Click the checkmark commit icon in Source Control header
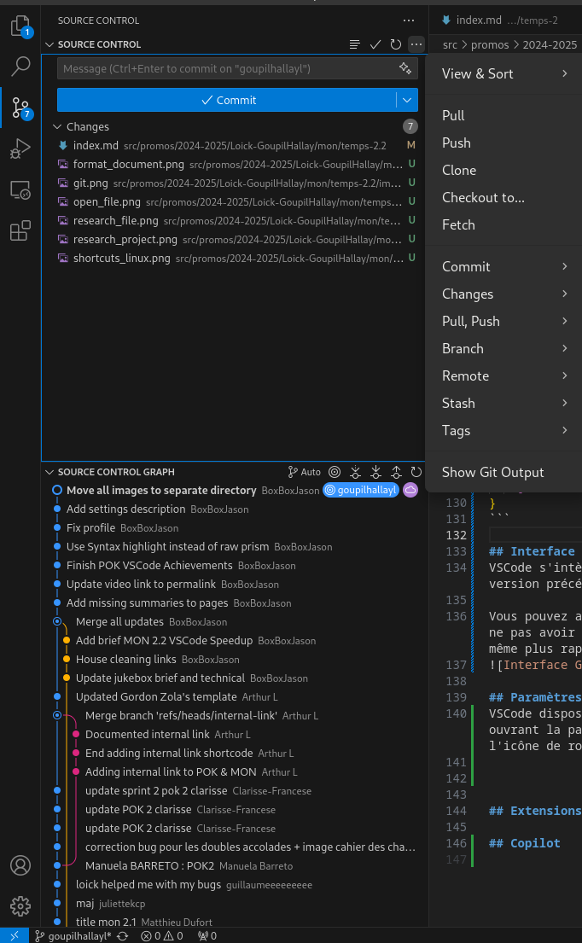 click(x=375, y=44)
